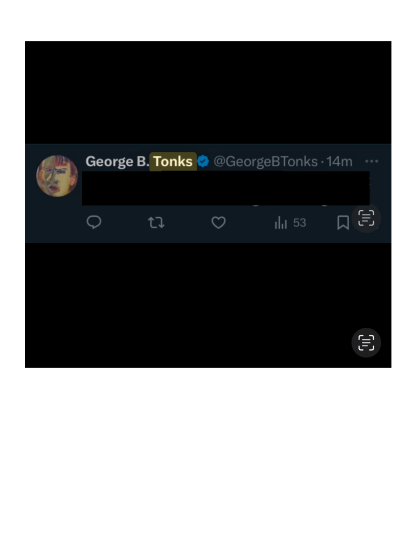Click the 14m timestamp
Screen dimensions: 417x540
click(339, 162)
